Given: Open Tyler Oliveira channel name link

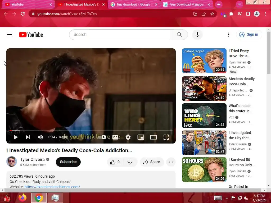Looking at the screenshot, I should (32, 159).
